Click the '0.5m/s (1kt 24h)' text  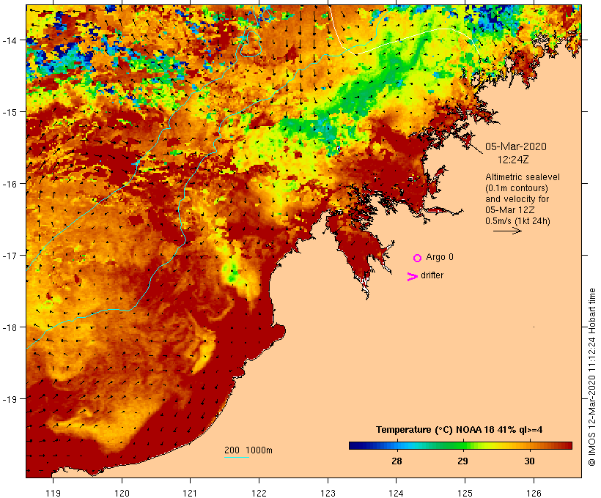518,221
